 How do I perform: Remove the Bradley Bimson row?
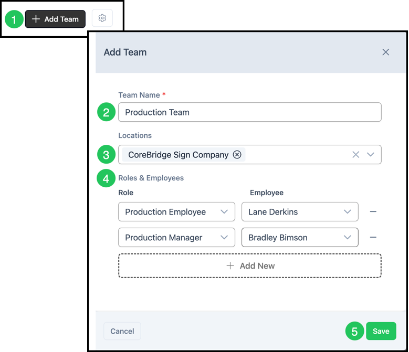(x=373, y=237)
